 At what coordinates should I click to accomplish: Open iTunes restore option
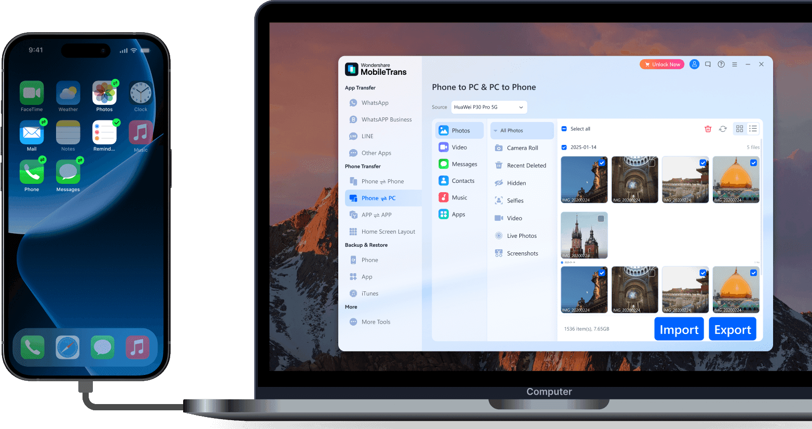[364, 293]
